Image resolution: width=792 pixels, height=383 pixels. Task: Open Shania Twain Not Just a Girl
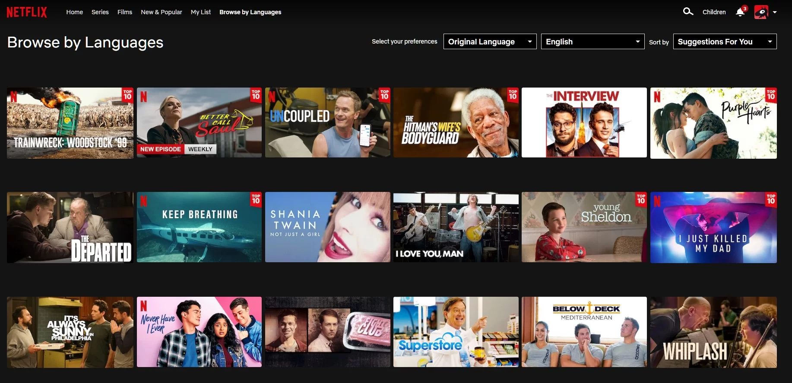click(327, 227)
